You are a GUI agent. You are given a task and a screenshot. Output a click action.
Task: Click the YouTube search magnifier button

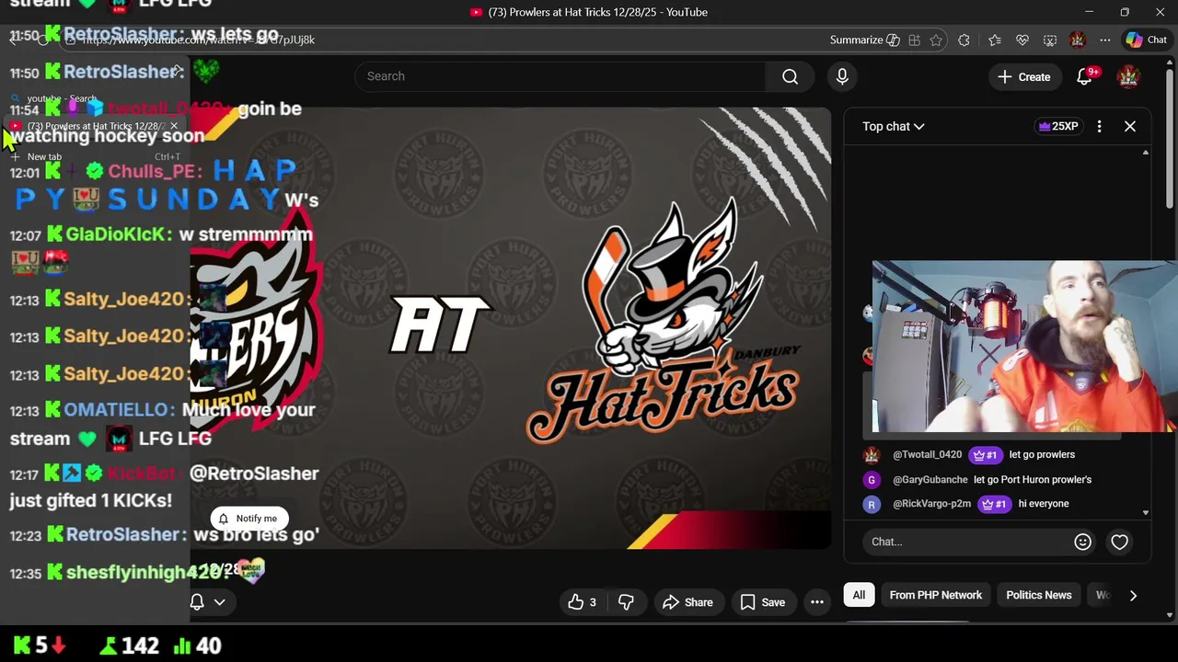790,76
